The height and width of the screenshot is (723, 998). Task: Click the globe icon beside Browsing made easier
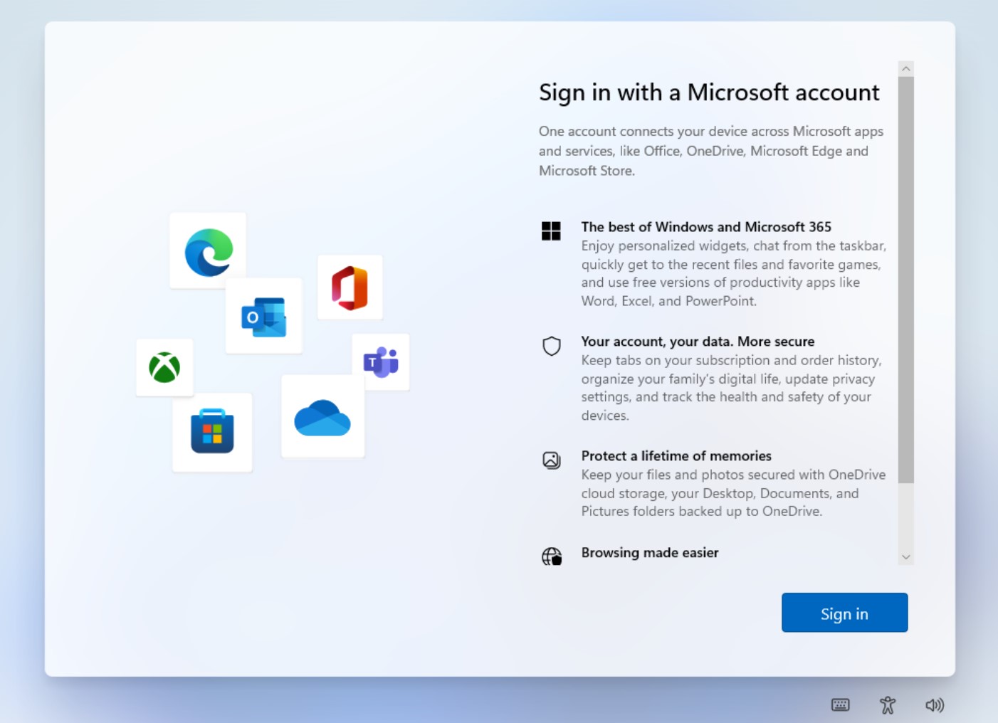552,556
